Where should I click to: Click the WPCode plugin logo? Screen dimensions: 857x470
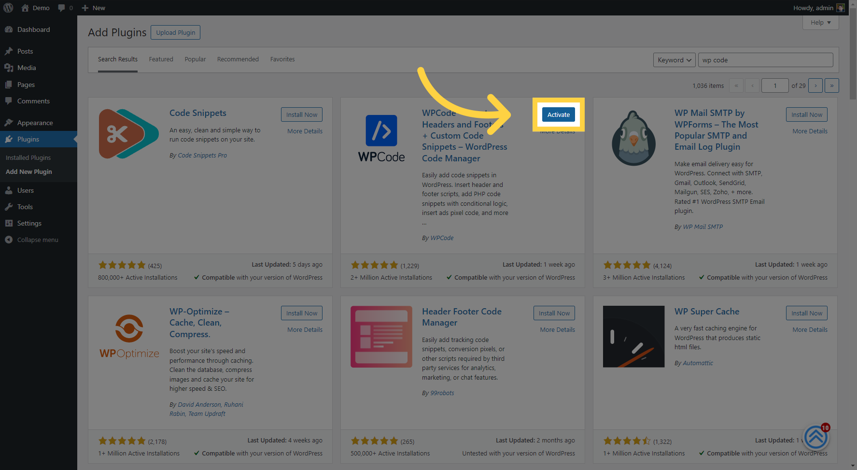381,138
